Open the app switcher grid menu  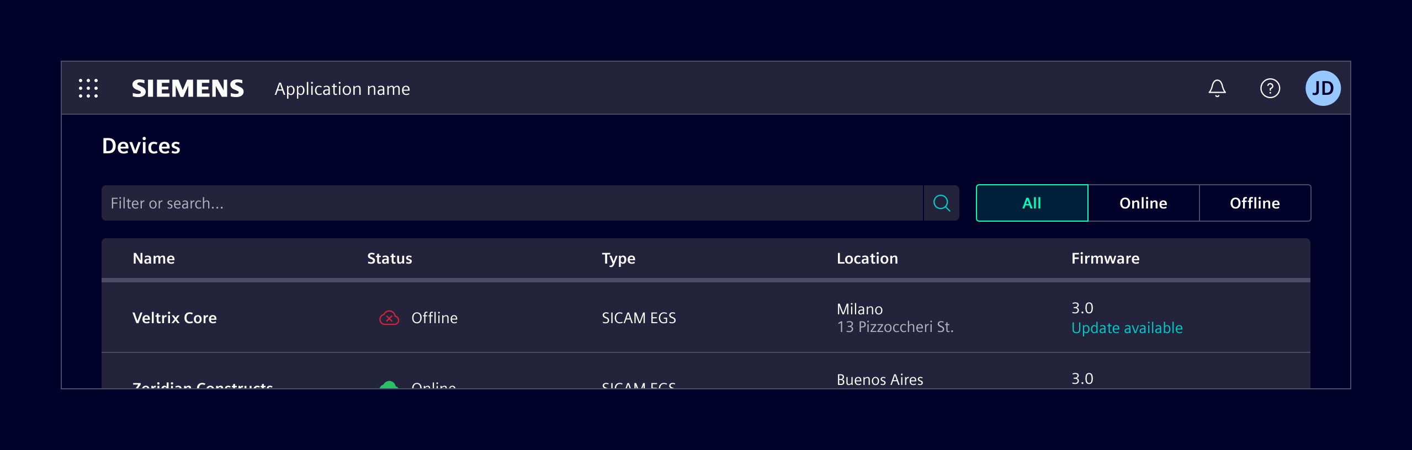88,88
